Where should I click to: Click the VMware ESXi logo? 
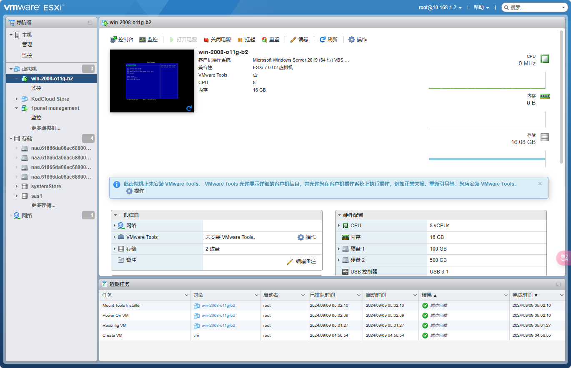34,7
